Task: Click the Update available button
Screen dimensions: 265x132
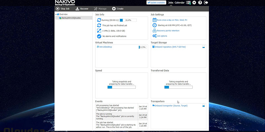Action: pos(156,3)
